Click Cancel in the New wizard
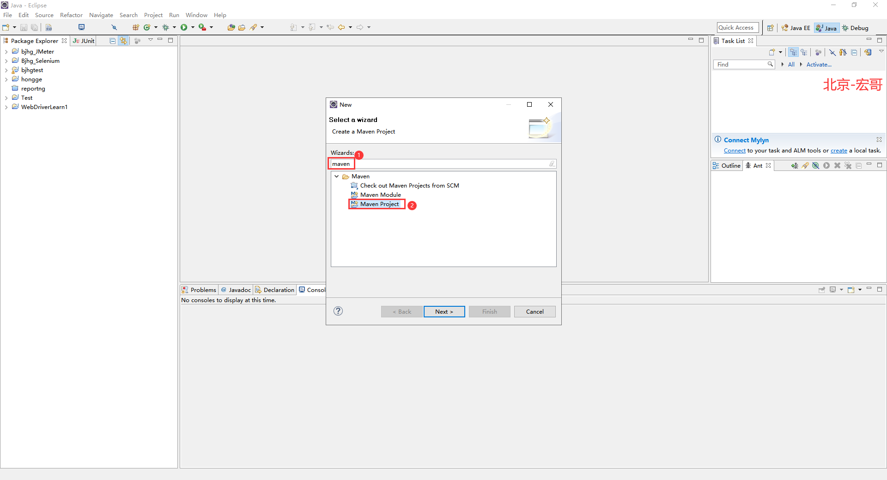This screenshot has height=480, width=887. click(x=535, y=311)
